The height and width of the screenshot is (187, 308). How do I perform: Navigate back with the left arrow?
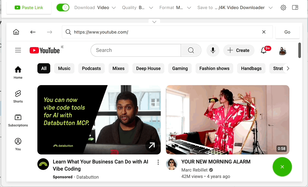pyautogui.click(x=33, y=32)
